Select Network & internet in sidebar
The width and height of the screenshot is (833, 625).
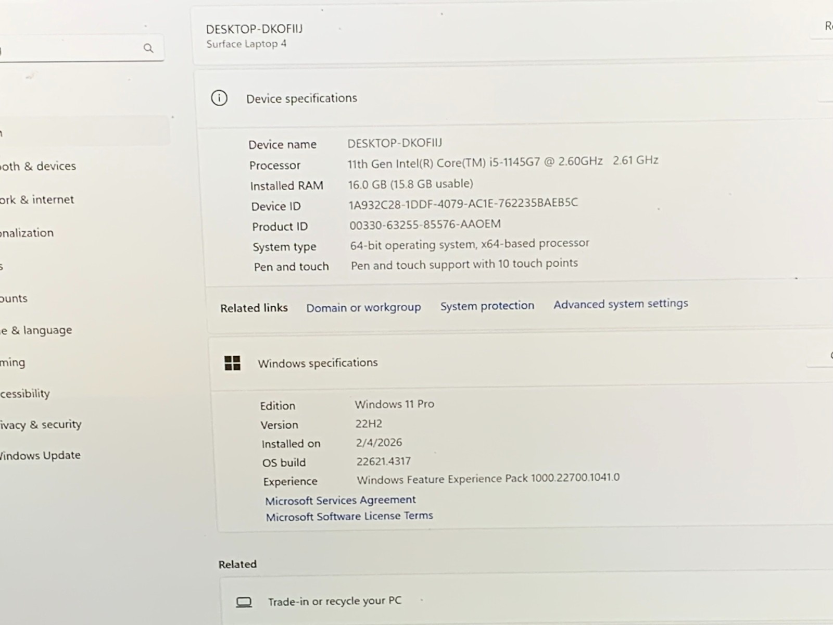click(37, 199)
